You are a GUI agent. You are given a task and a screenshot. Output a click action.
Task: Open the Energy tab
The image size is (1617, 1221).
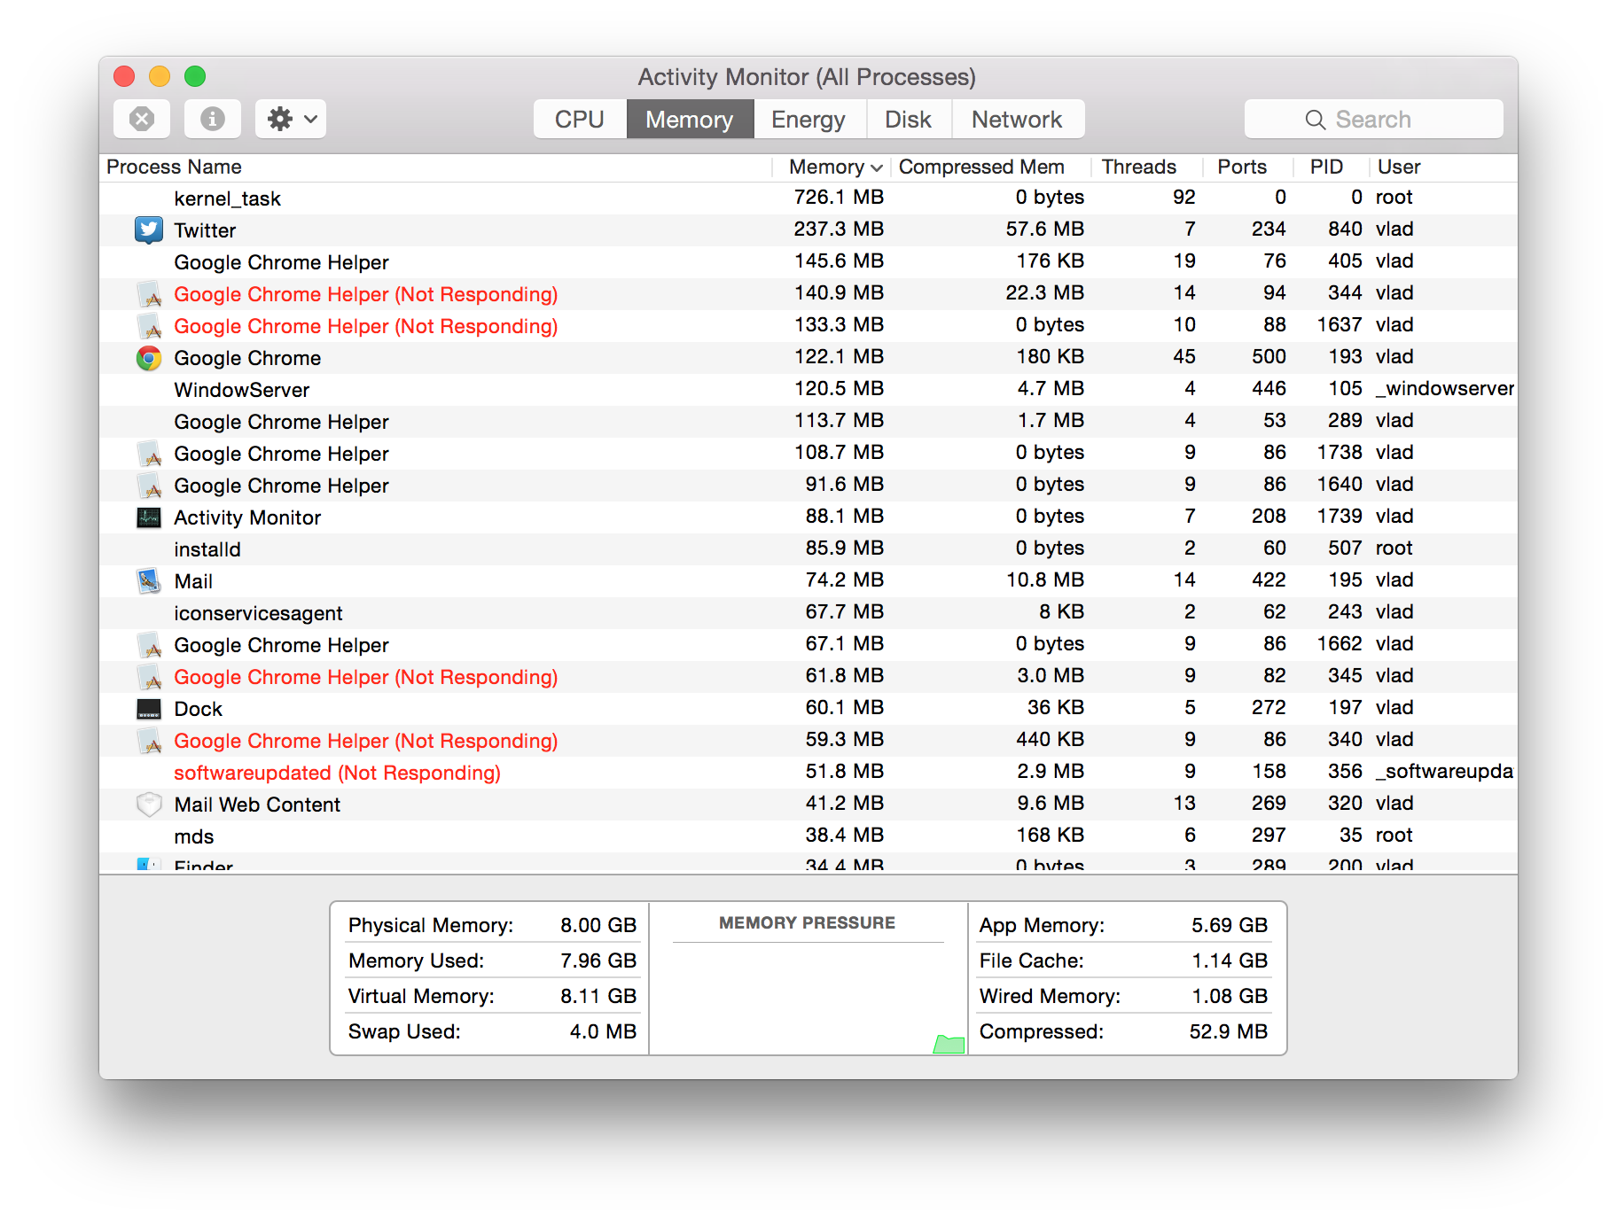click(x=808, y=119)
